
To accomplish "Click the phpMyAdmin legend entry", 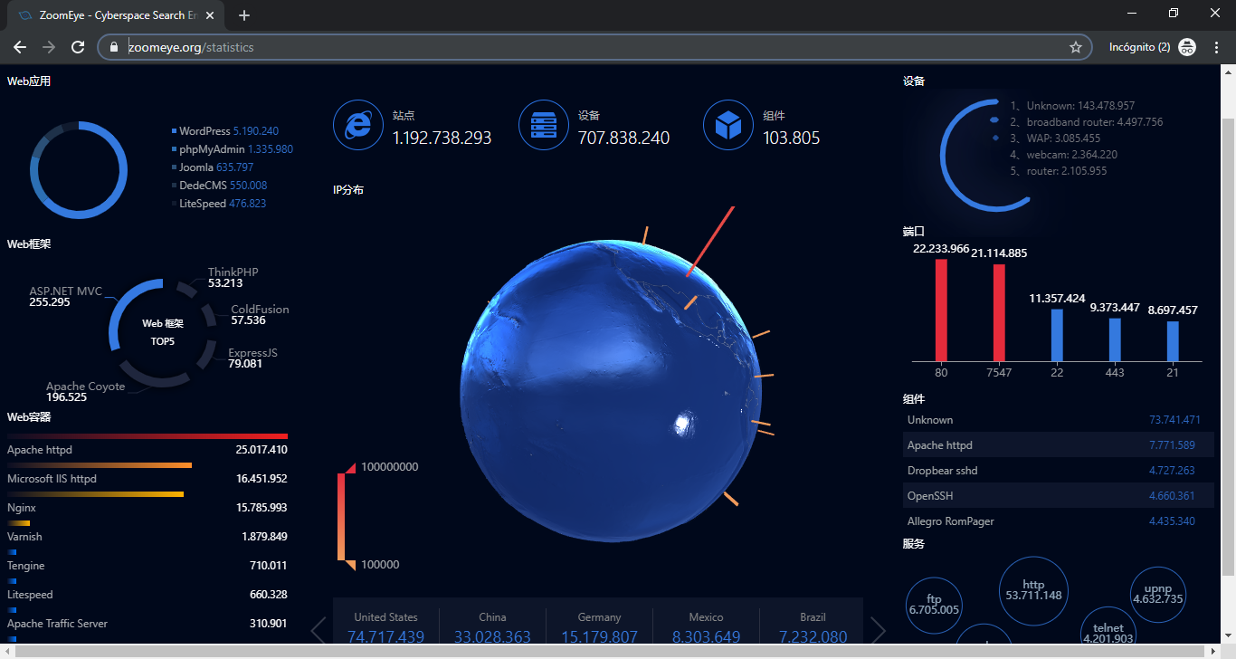I will click(x=233, y=149).
